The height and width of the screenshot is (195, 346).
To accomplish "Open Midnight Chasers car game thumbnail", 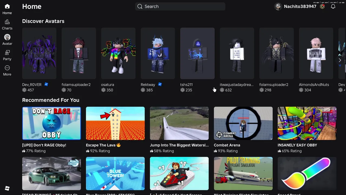I will coord(51,174).
